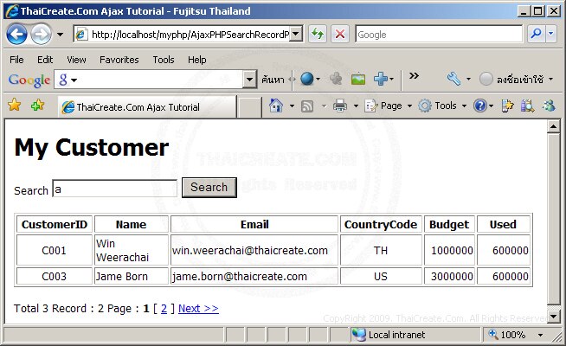Viewport: 566px width, 346px height.
Task: Open the Page command menu
Action: point(388,106)
